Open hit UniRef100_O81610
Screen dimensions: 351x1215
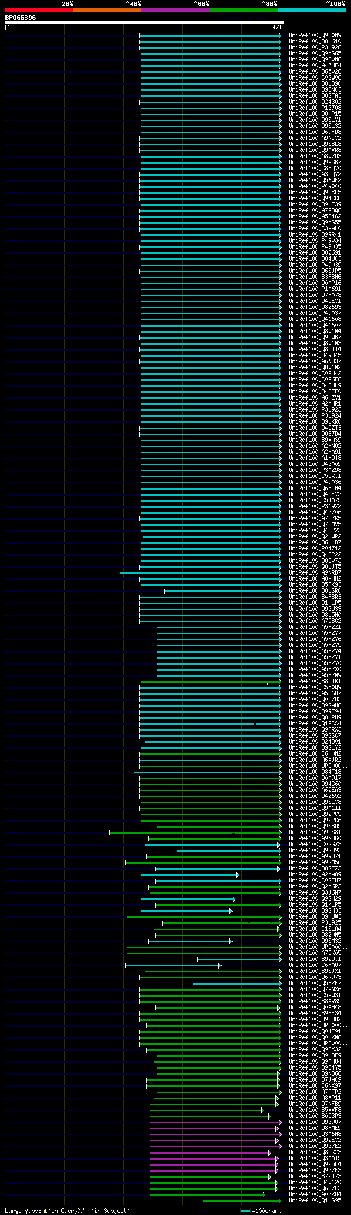pos(315,42)
